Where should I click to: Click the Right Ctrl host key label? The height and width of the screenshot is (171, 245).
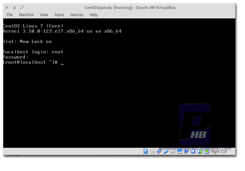point(219,152)
